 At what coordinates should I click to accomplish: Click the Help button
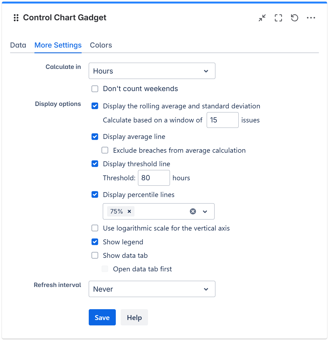[134, 318]
